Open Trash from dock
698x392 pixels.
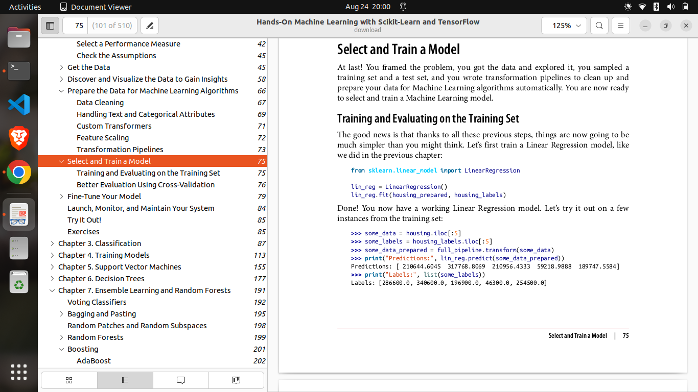pyautogui.click(x=19, y=282)
